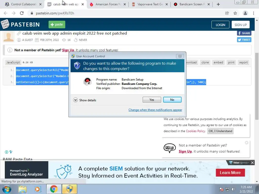Click the share page icon in address bar

(x=227, y=13)
